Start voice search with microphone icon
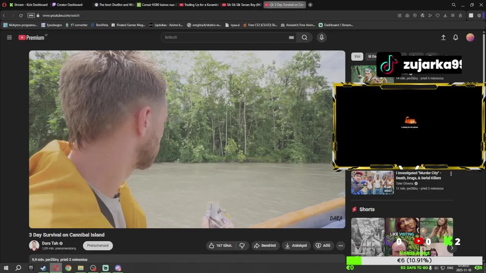The width and height of the screenshot is (486, 273). [x=322, y=38]
